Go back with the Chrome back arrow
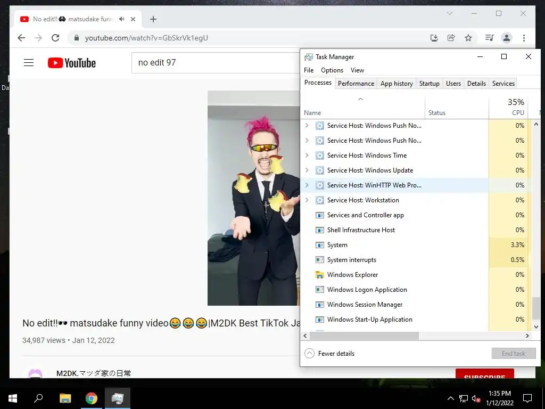Viewport: 545px width, 409px height. tap(21, 38)
